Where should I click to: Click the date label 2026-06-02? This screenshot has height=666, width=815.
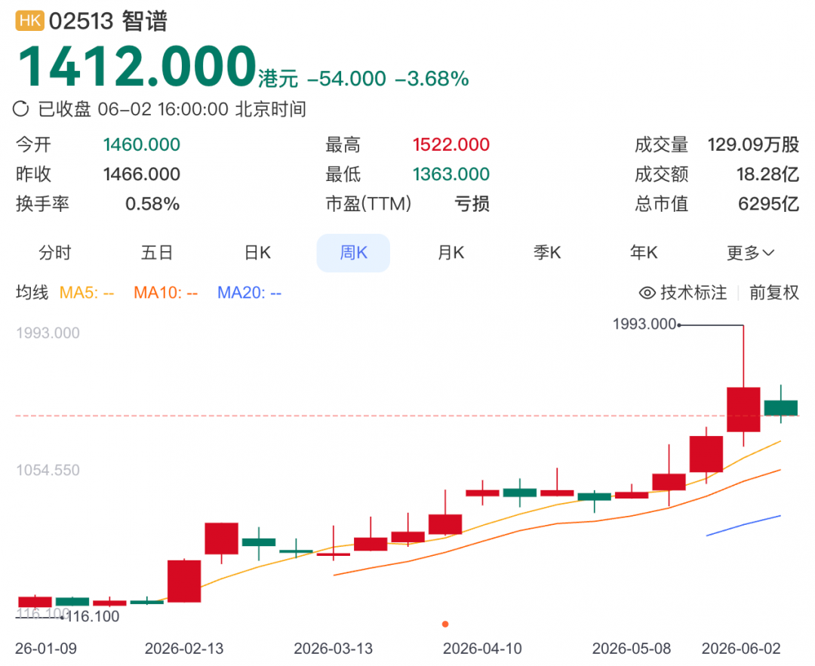tap(741, 649)
